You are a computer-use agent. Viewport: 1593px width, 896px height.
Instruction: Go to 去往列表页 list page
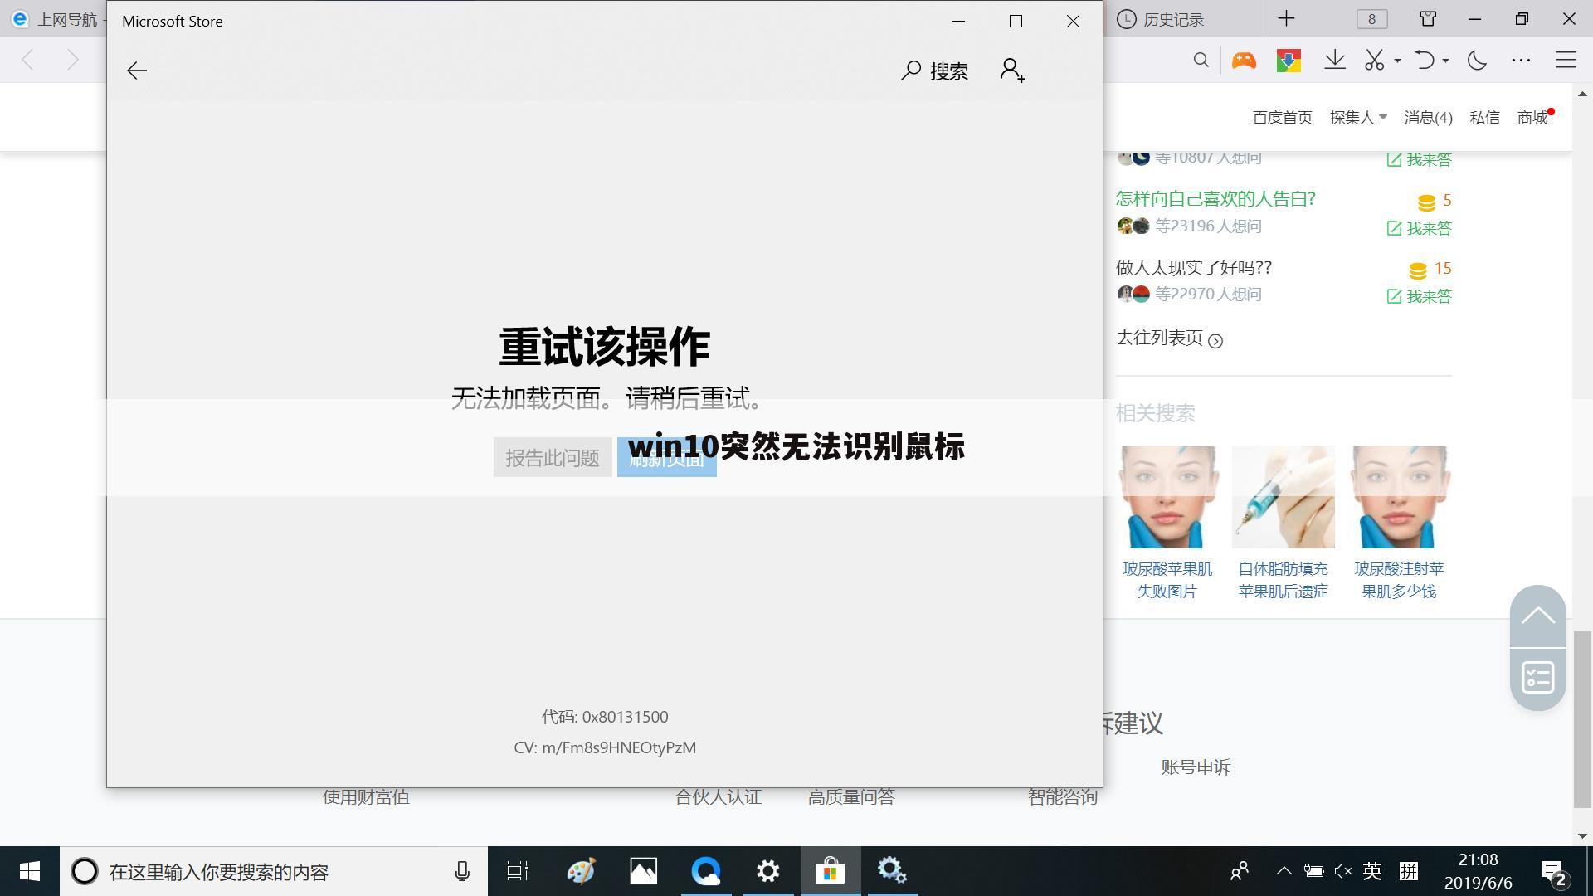click(x=1169, y=338)
